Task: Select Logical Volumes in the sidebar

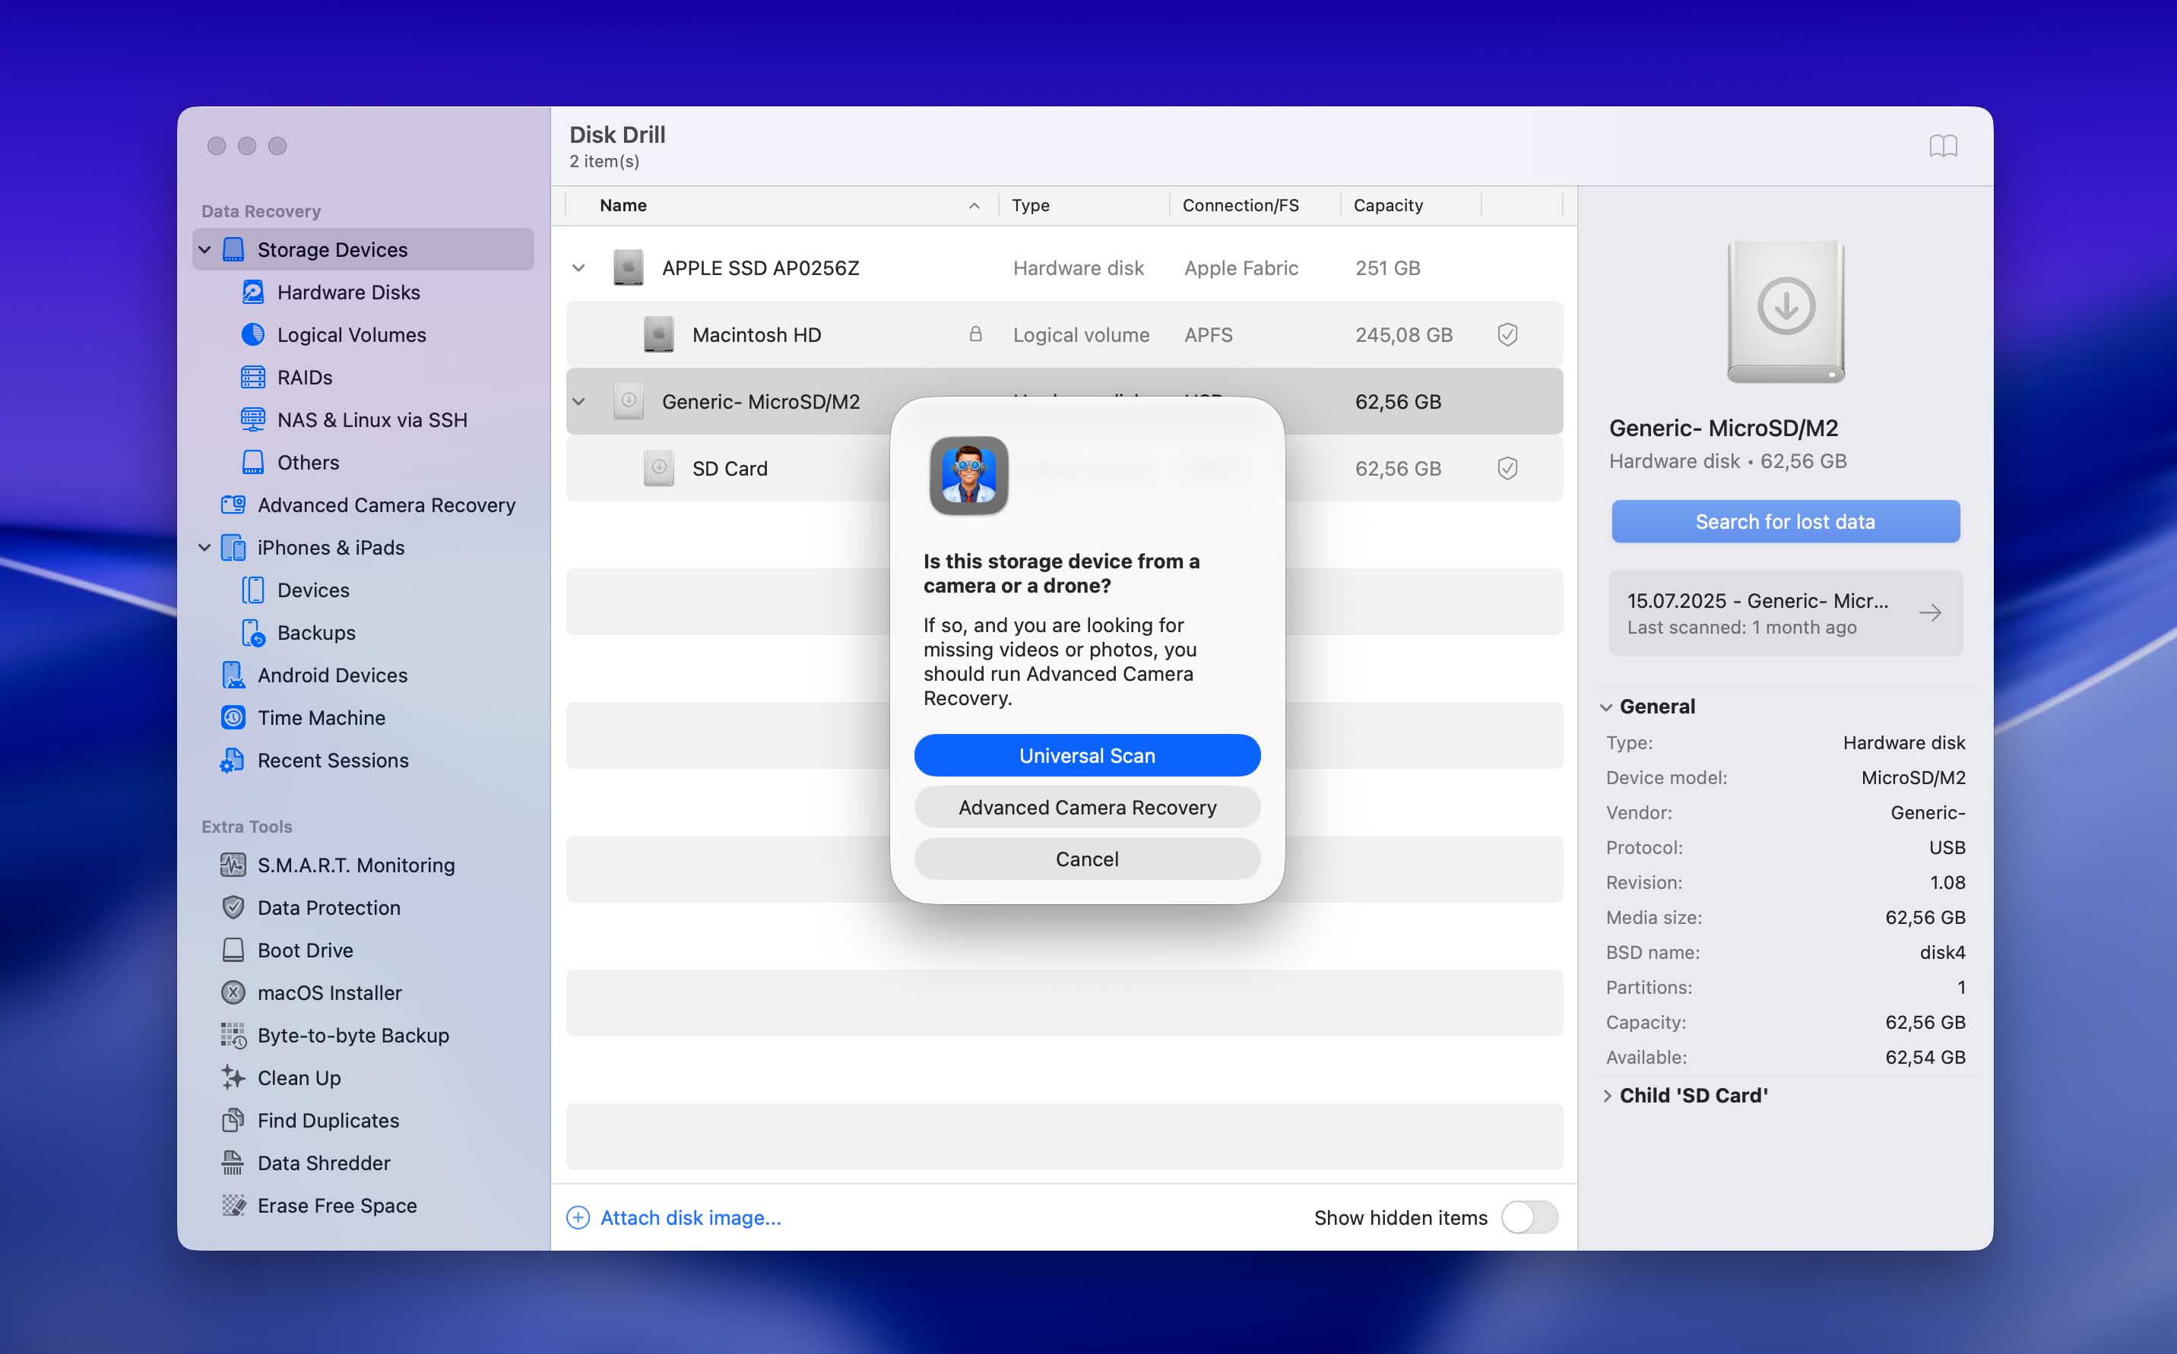Action: [363, 334]
